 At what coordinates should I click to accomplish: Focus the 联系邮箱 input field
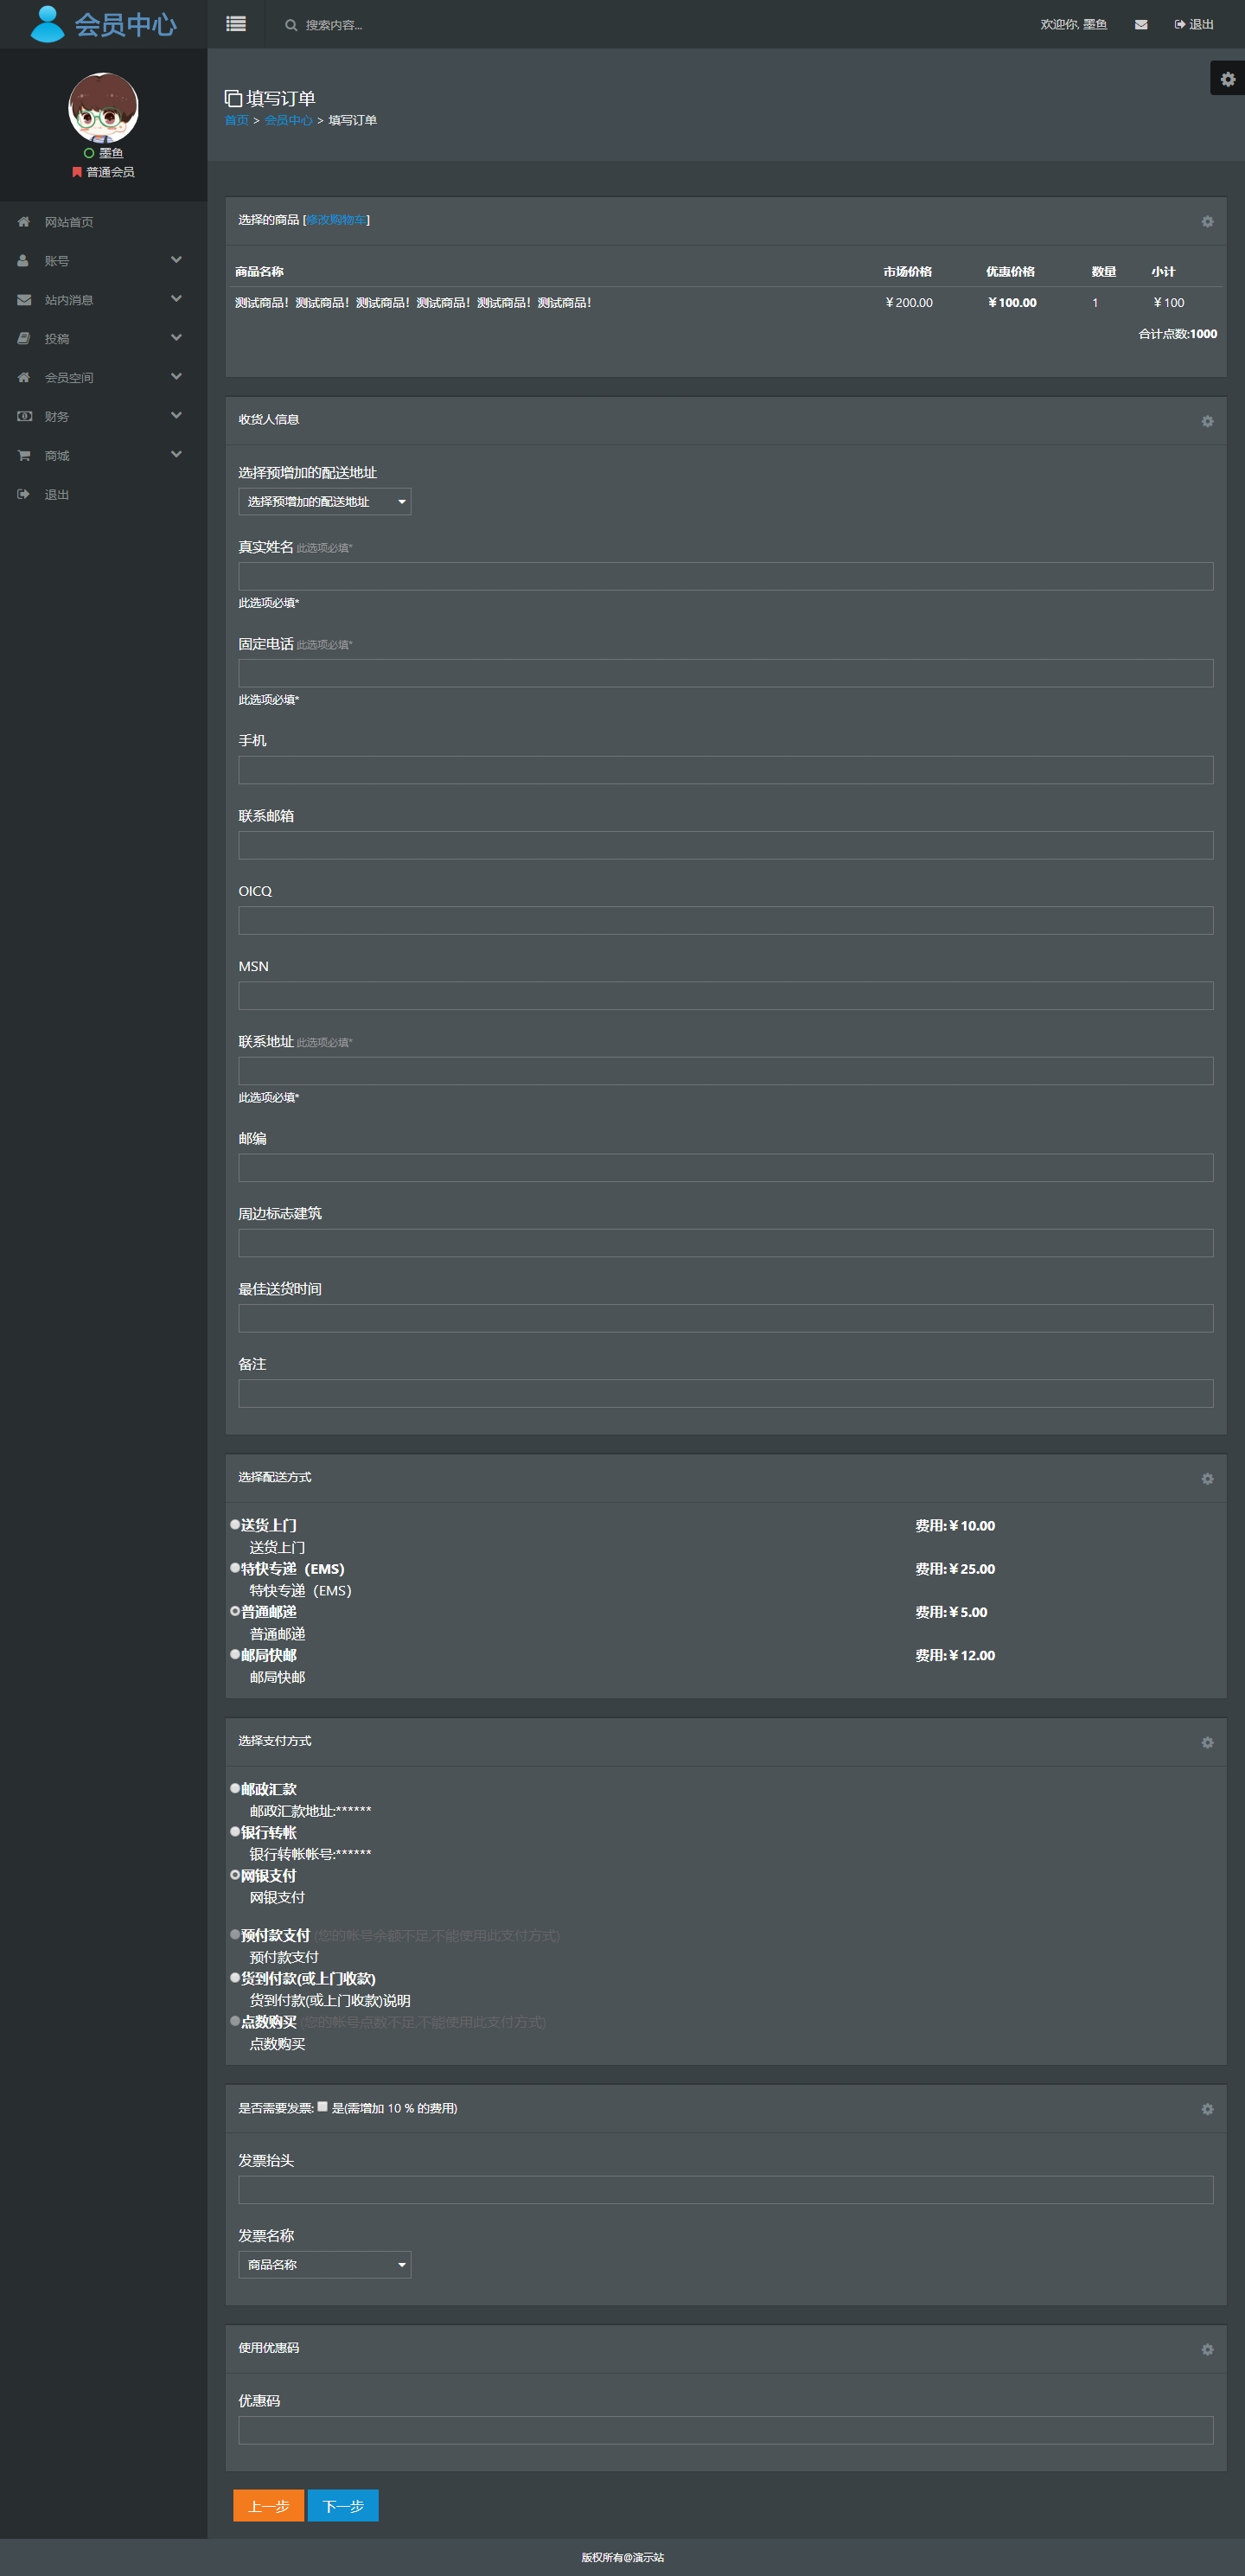[x=726, y=846]
